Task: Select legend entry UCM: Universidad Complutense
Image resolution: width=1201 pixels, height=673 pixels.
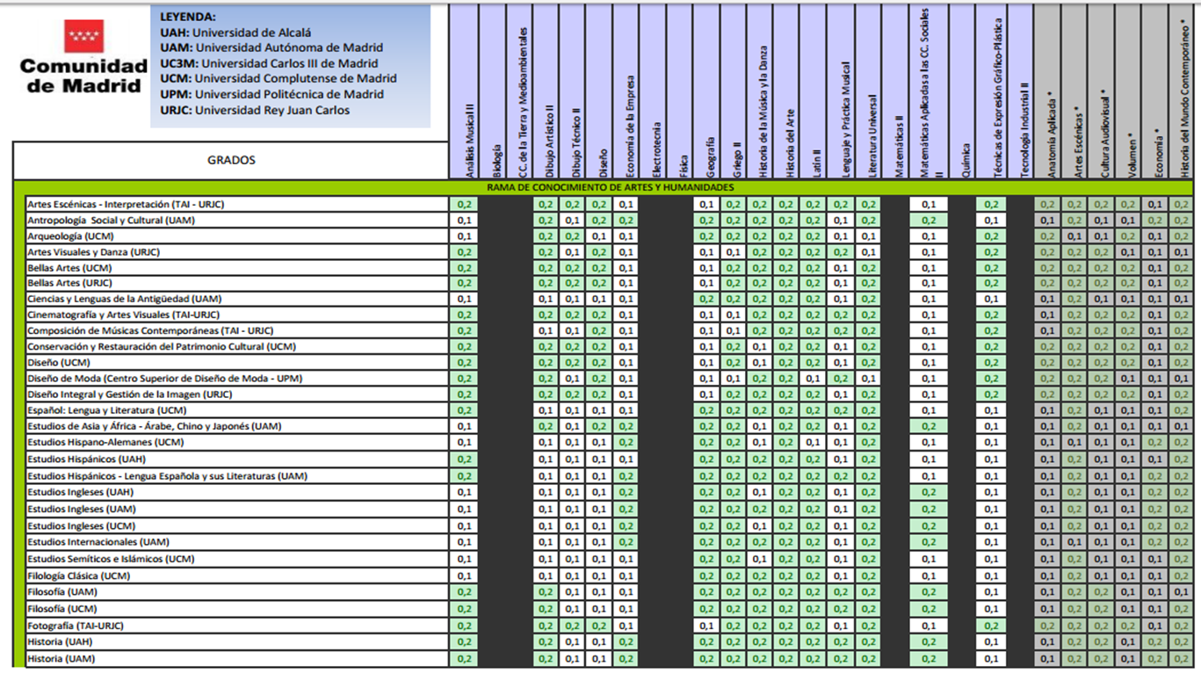Action: click(x=278, y=78)
